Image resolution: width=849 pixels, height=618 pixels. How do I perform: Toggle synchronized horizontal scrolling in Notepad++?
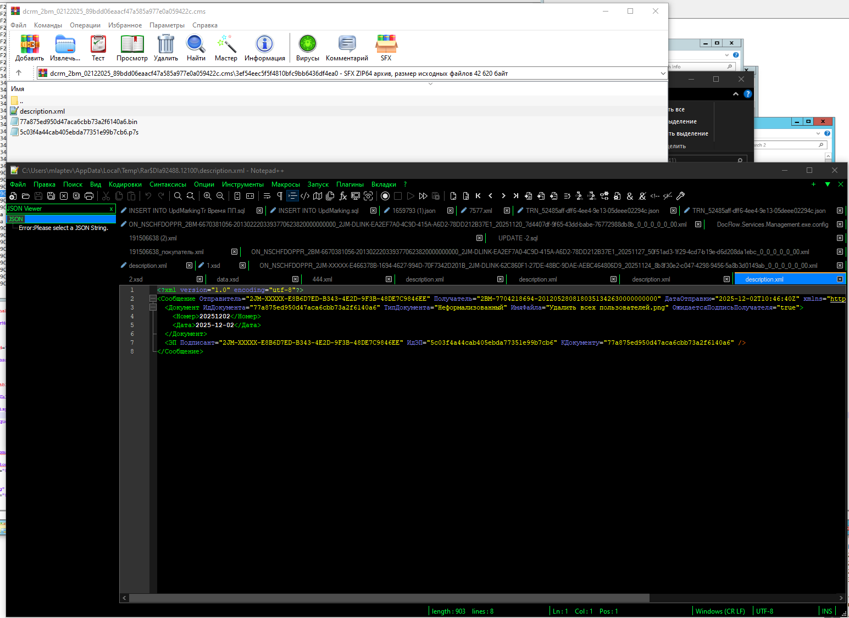click(x=250, y=196)
